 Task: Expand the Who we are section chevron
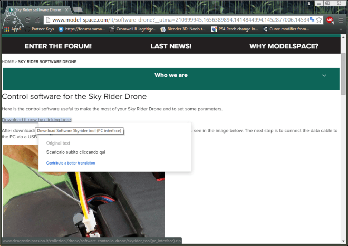click(324, 76)
